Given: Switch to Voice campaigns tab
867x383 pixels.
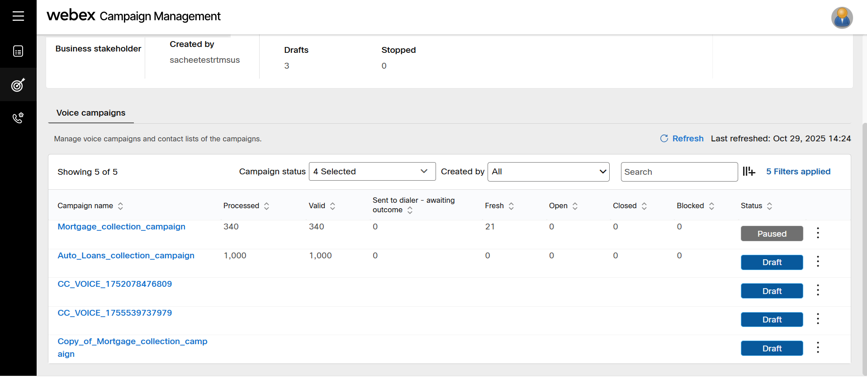Looking at the screenshot, I should [91, 113].
